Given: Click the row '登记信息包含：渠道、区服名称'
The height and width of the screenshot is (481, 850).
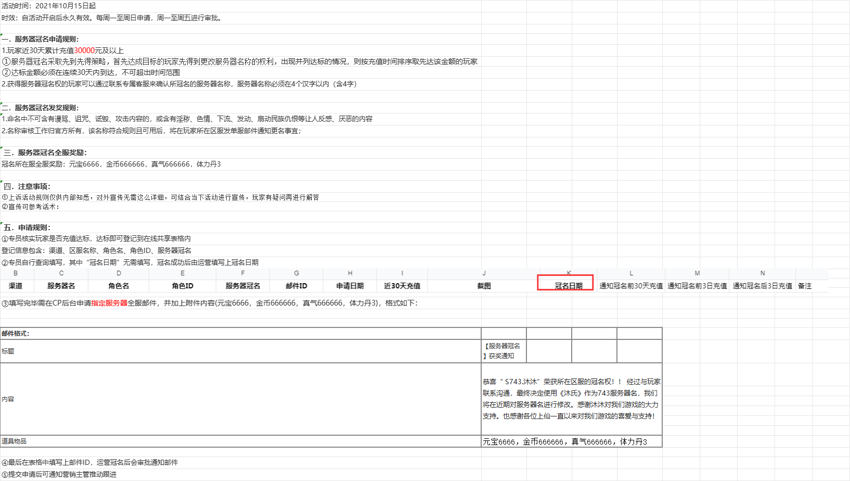Looking at the screenshot, I should coord(97,250).
